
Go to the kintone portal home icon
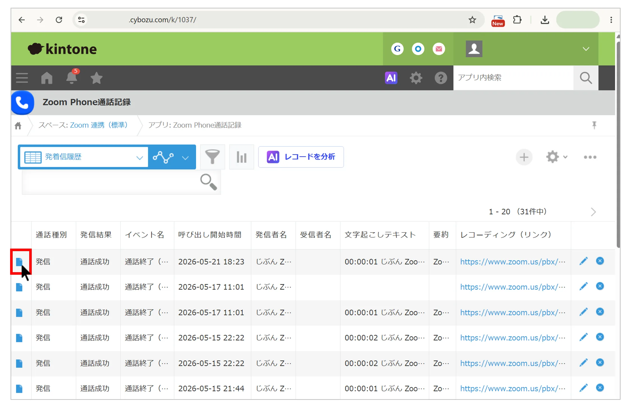(x=47, y=78)
